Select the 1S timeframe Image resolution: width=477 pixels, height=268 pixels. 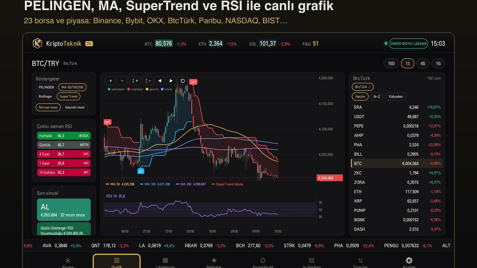(x=408, y=63)
